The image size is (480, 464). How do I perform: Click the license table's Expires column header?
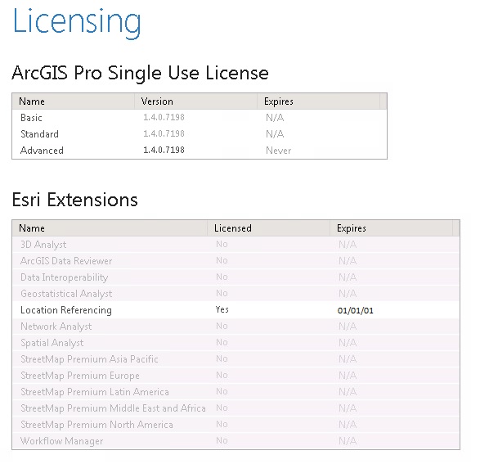point(318,101)
